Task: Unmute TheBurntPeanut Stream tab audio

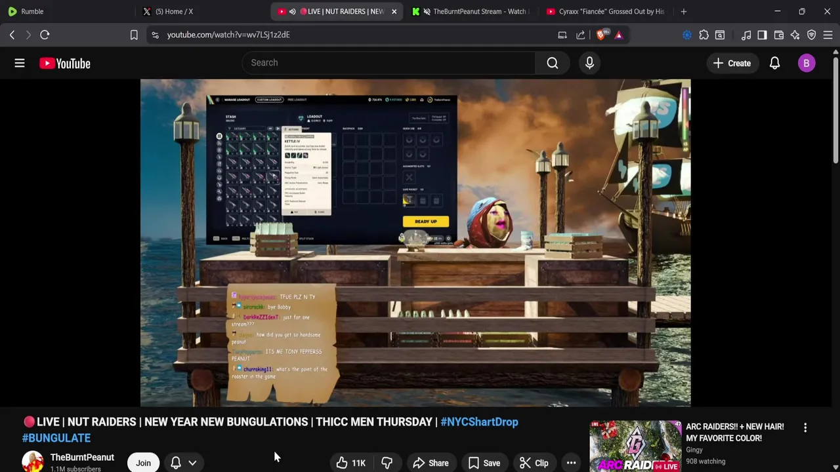Action: 427,11
